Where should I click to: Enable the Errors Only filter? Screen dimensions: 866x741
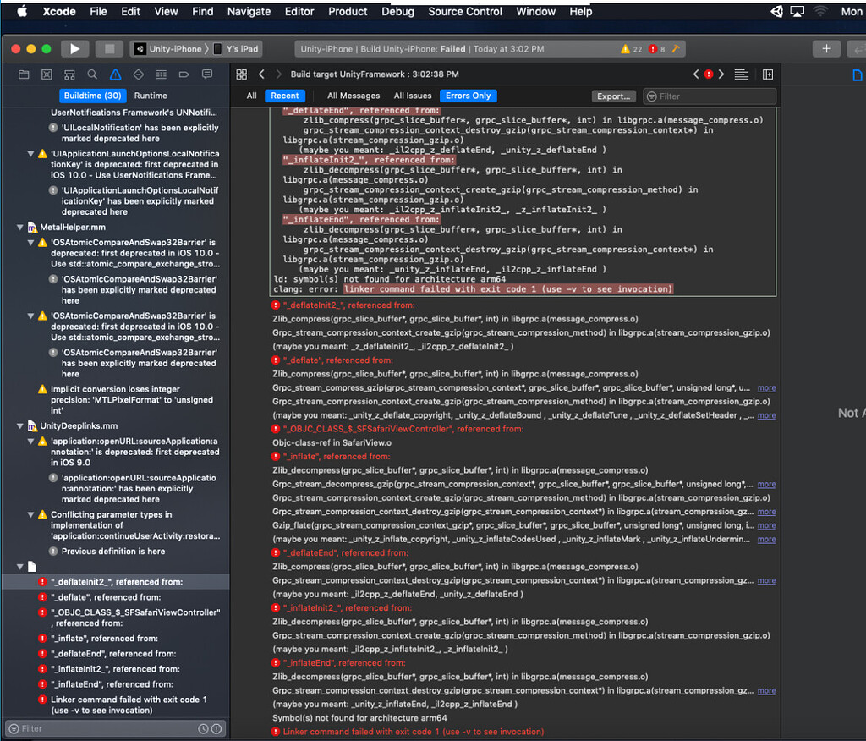[468, 96]
